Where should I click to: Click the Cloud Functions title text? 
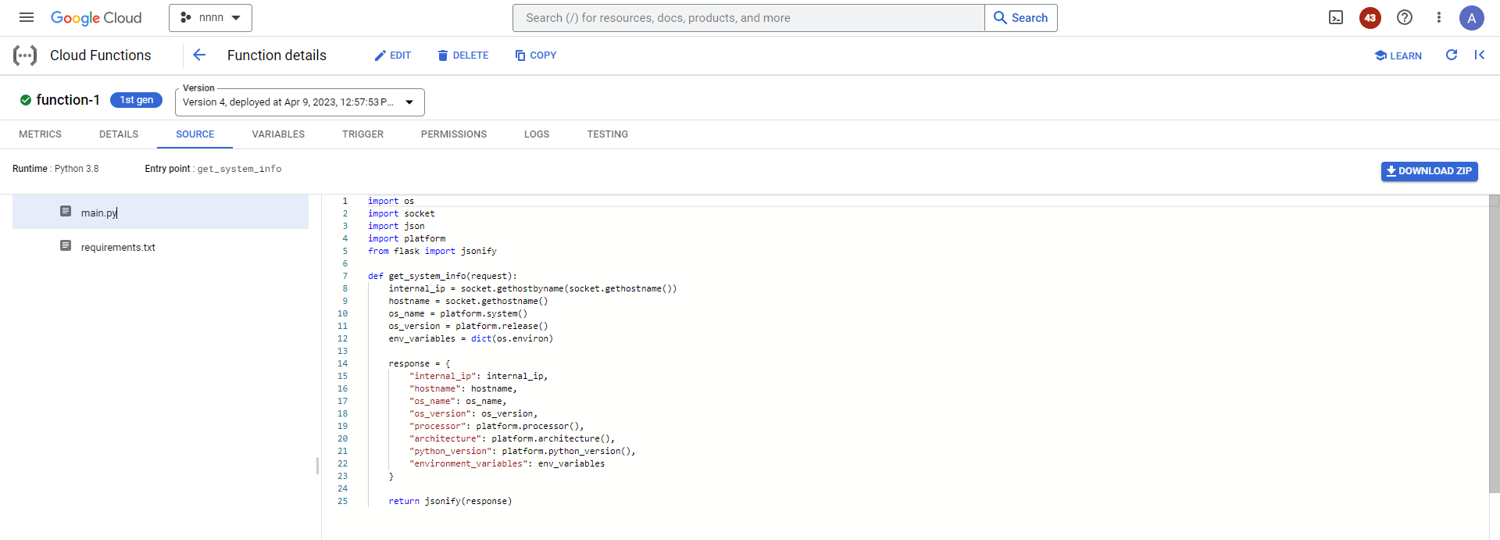(101, 55)
